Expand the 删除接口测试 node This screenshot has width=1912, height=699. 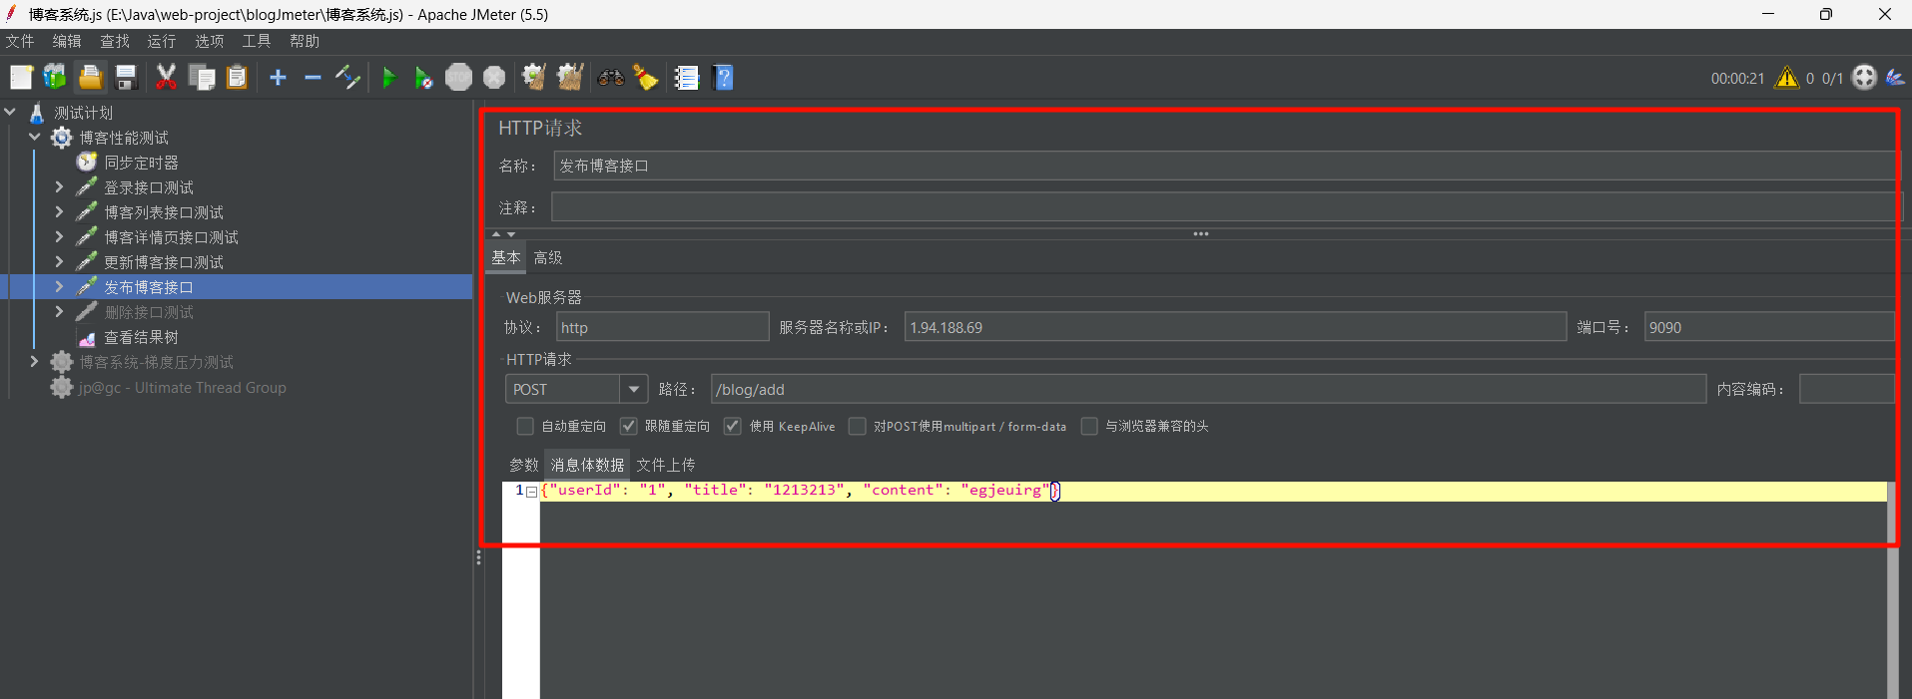(59, 311)
